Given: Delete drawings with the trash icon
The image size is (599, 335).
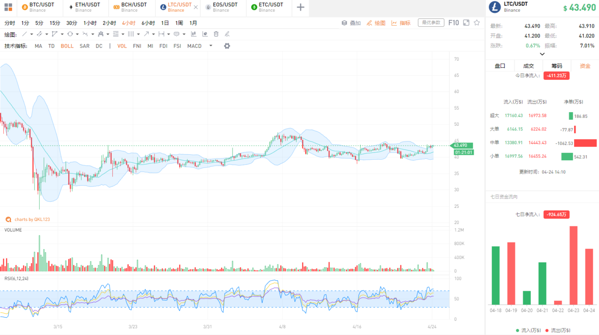Looking at the screenshot, I should pos(216,34).
